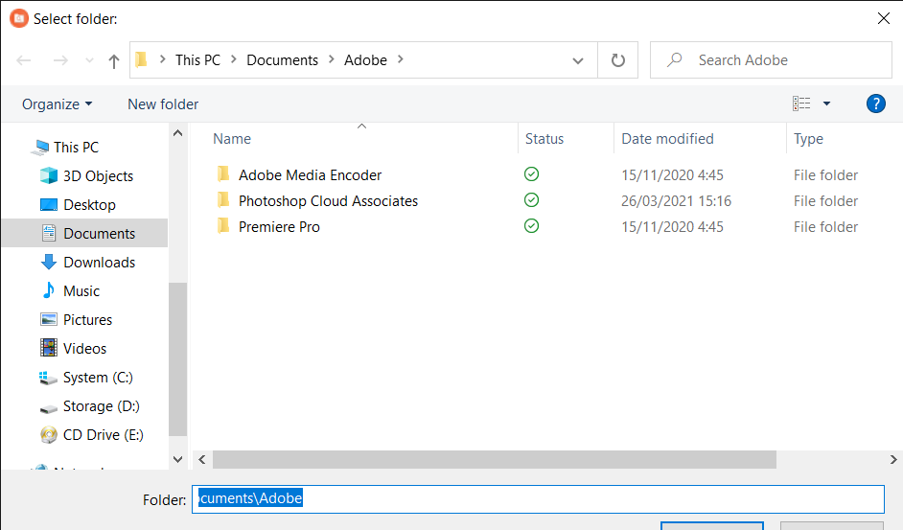Open address bar history dropdown
The height and width of the screenshot is (530, 903).
[578, 60]
